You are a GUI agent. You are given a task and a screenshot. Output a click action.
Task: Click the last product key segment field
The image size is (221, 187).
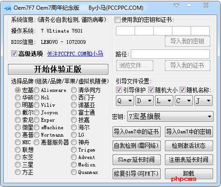(200, 31)
